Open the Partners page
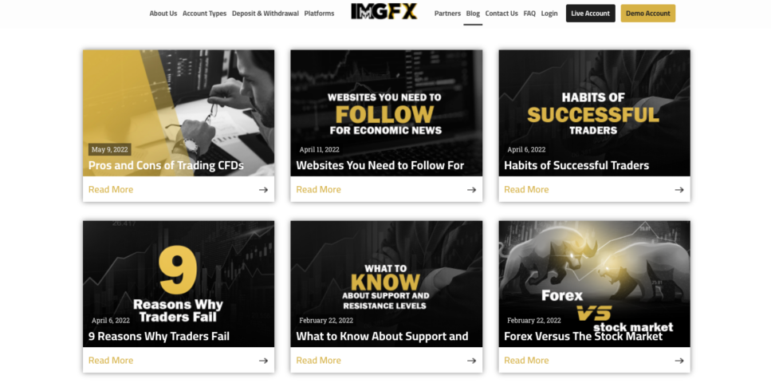Image resolution: width=771 pixels, height=383 pixels. (447, 14)
